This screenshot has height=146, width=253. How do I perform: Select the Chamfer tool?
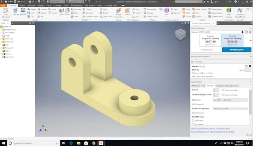(x=76, y=9)
